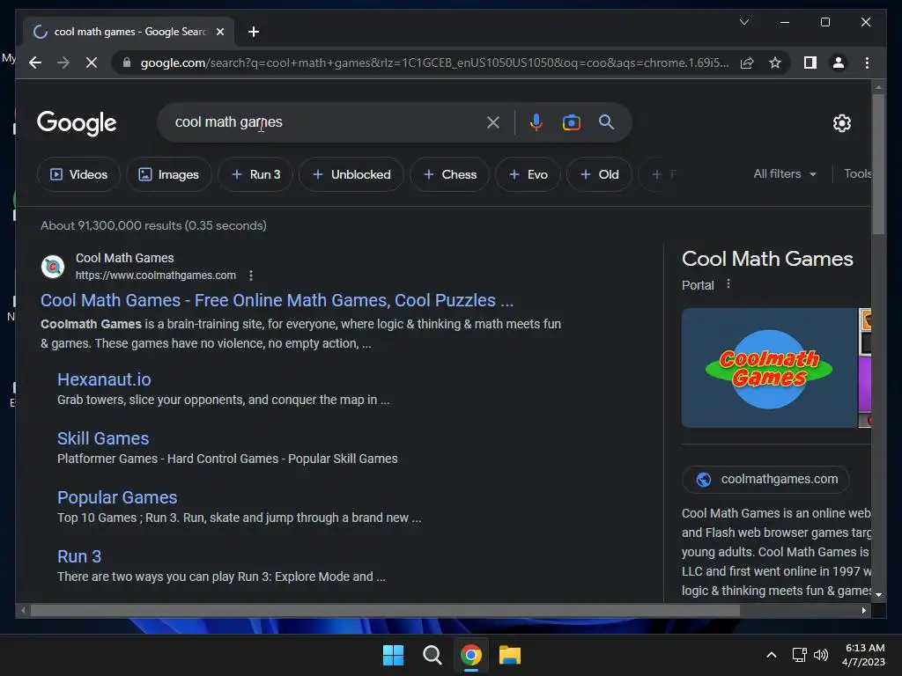Open more options next to Portal
Viewport: 902px width, 676px height.
point(728,284)
